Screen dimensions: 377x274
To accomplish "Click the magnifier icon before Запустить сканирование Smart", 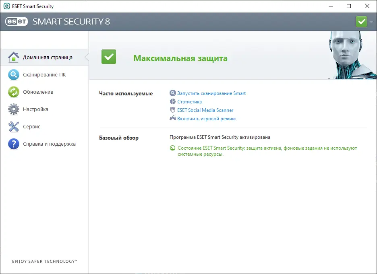I will tap(173, 93).
